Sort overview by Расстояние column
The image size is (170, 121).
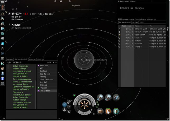click(127, 26)
